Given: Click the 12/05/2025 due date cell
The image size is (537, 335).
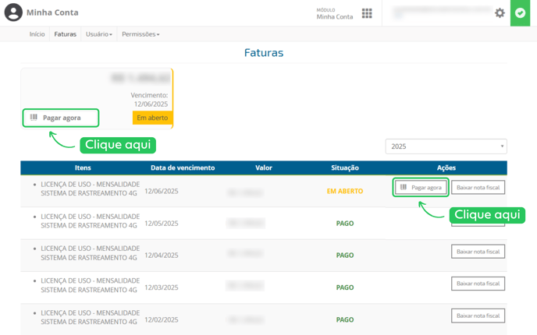Looking at the screenshot, I should [162, 224].
